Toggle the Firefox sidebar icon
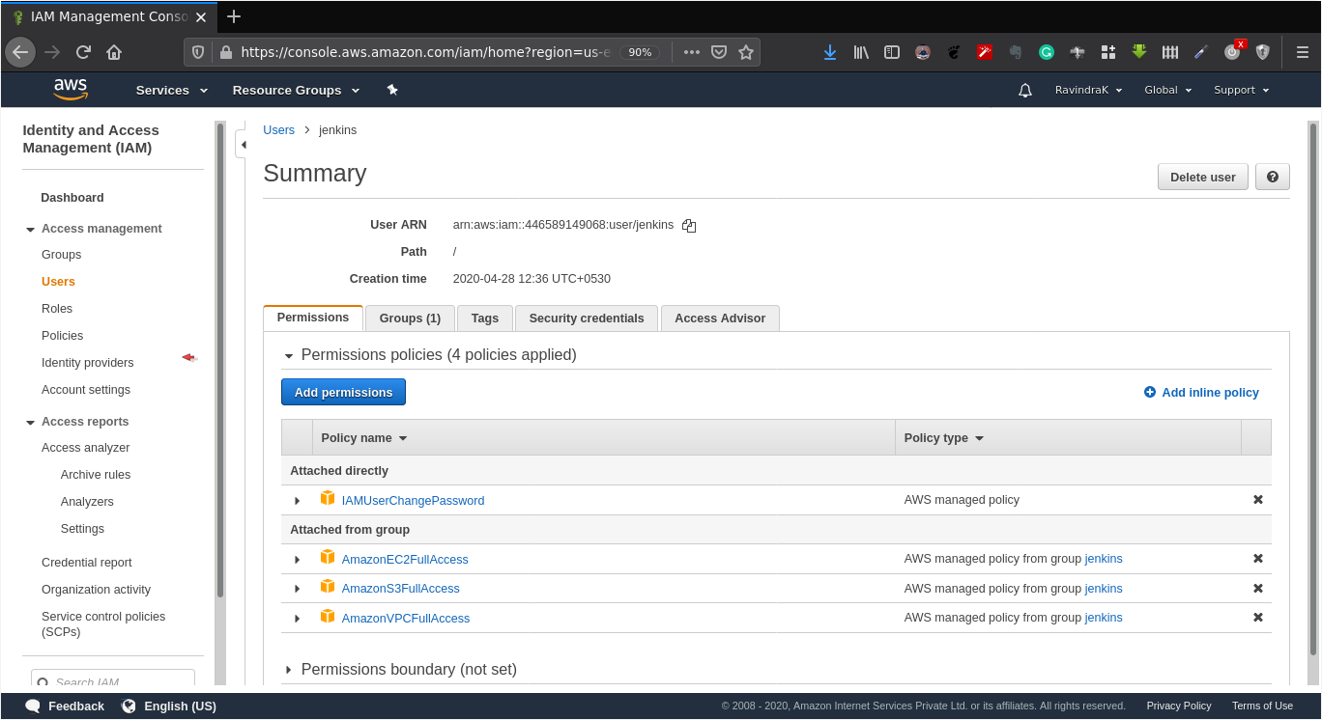Image resolution: width=1322 pixels, height=720 pixels. click(892, 52)
